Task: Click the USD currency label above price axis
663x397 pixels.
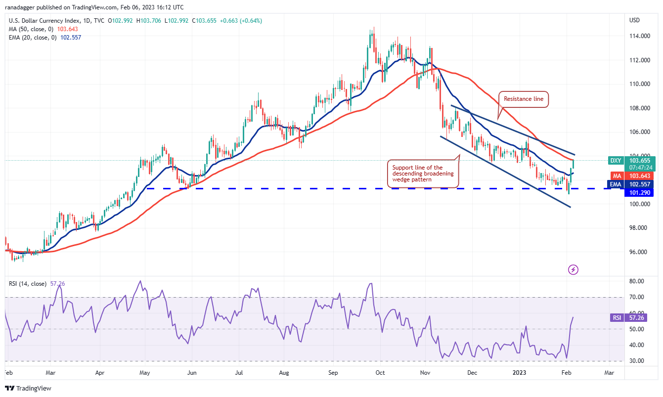Action: tap(634, 20)
